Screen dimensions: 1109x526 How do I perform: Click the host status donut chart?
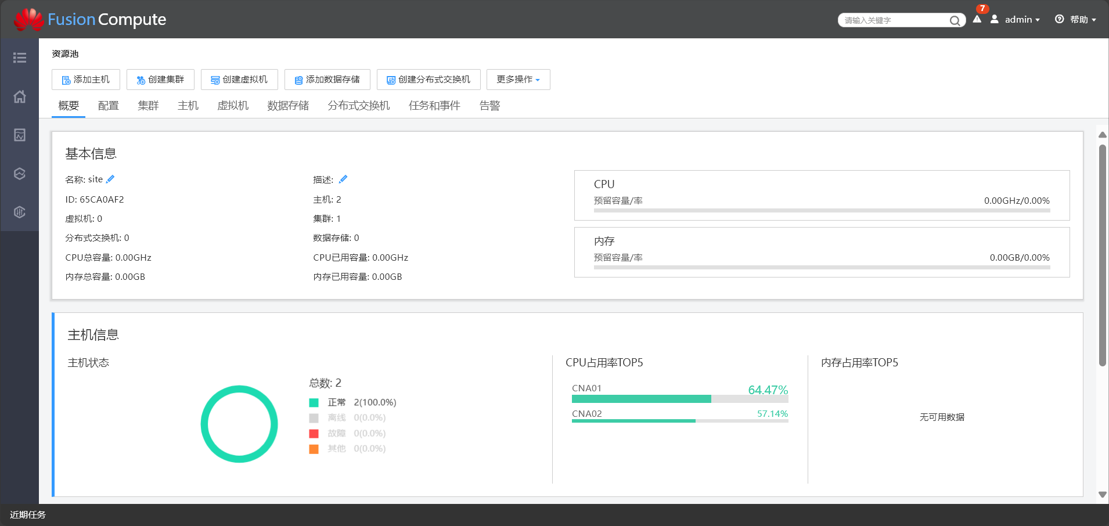239,424
